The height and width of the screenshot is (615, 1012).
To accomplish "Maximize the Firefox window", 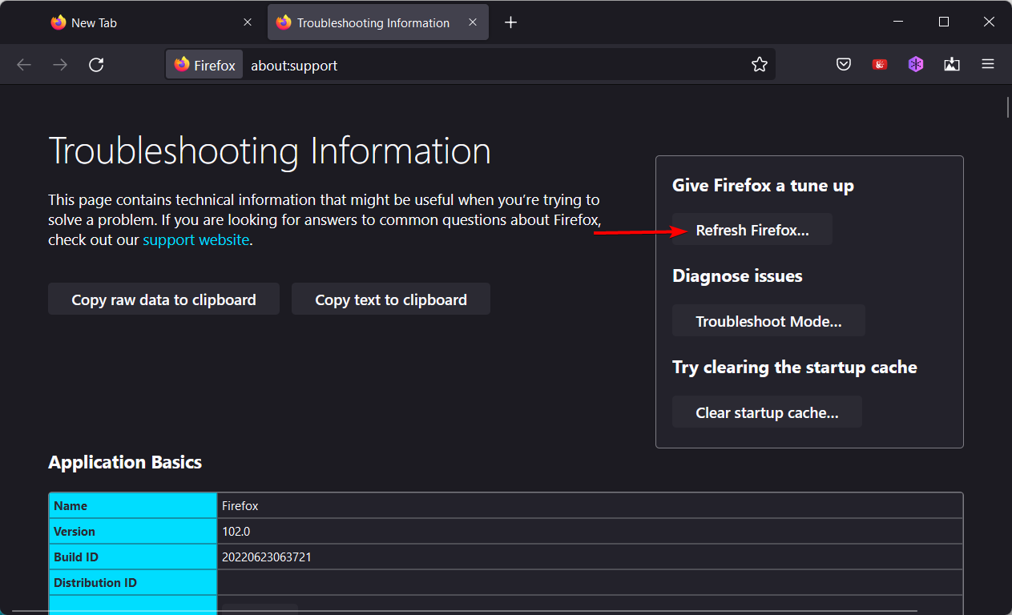I will [944, 22].
